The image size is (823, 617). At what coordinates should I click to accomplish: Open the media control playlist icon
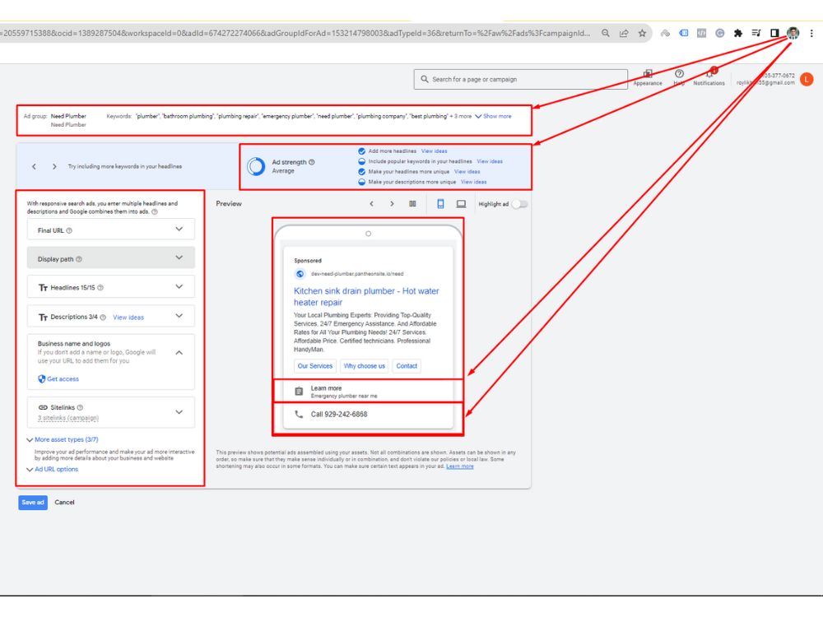tap(756, 33)
